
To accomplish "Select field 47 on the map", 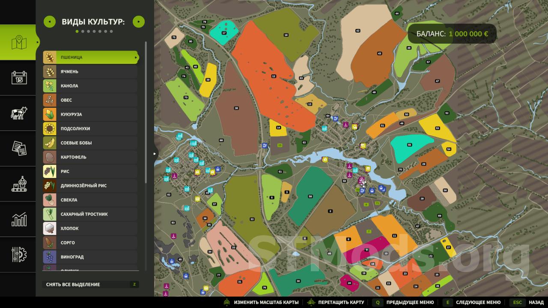I will click(x=437, y=81).
